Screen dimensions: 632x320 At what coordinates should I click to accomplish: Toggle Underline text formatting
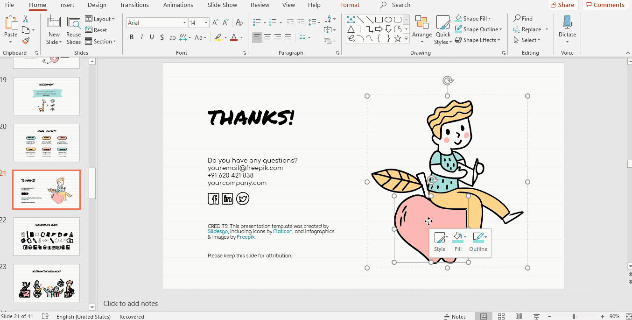(x=152, y=37)
